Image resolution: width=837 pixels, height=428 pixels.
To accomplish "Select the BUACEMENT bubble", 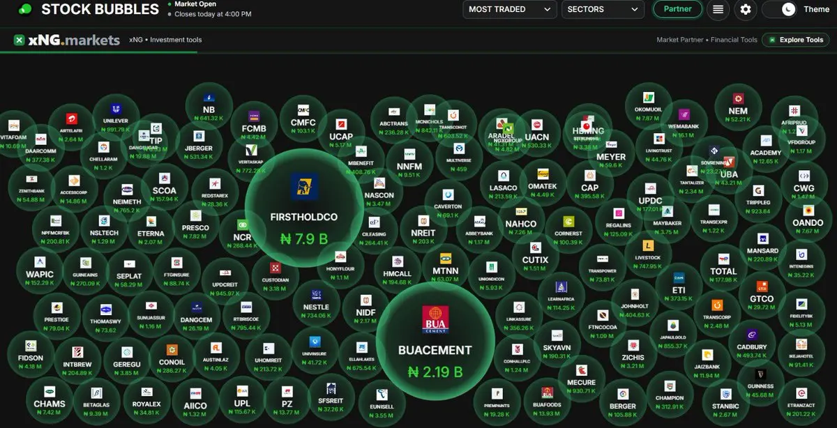I will (x=435, y=342).
